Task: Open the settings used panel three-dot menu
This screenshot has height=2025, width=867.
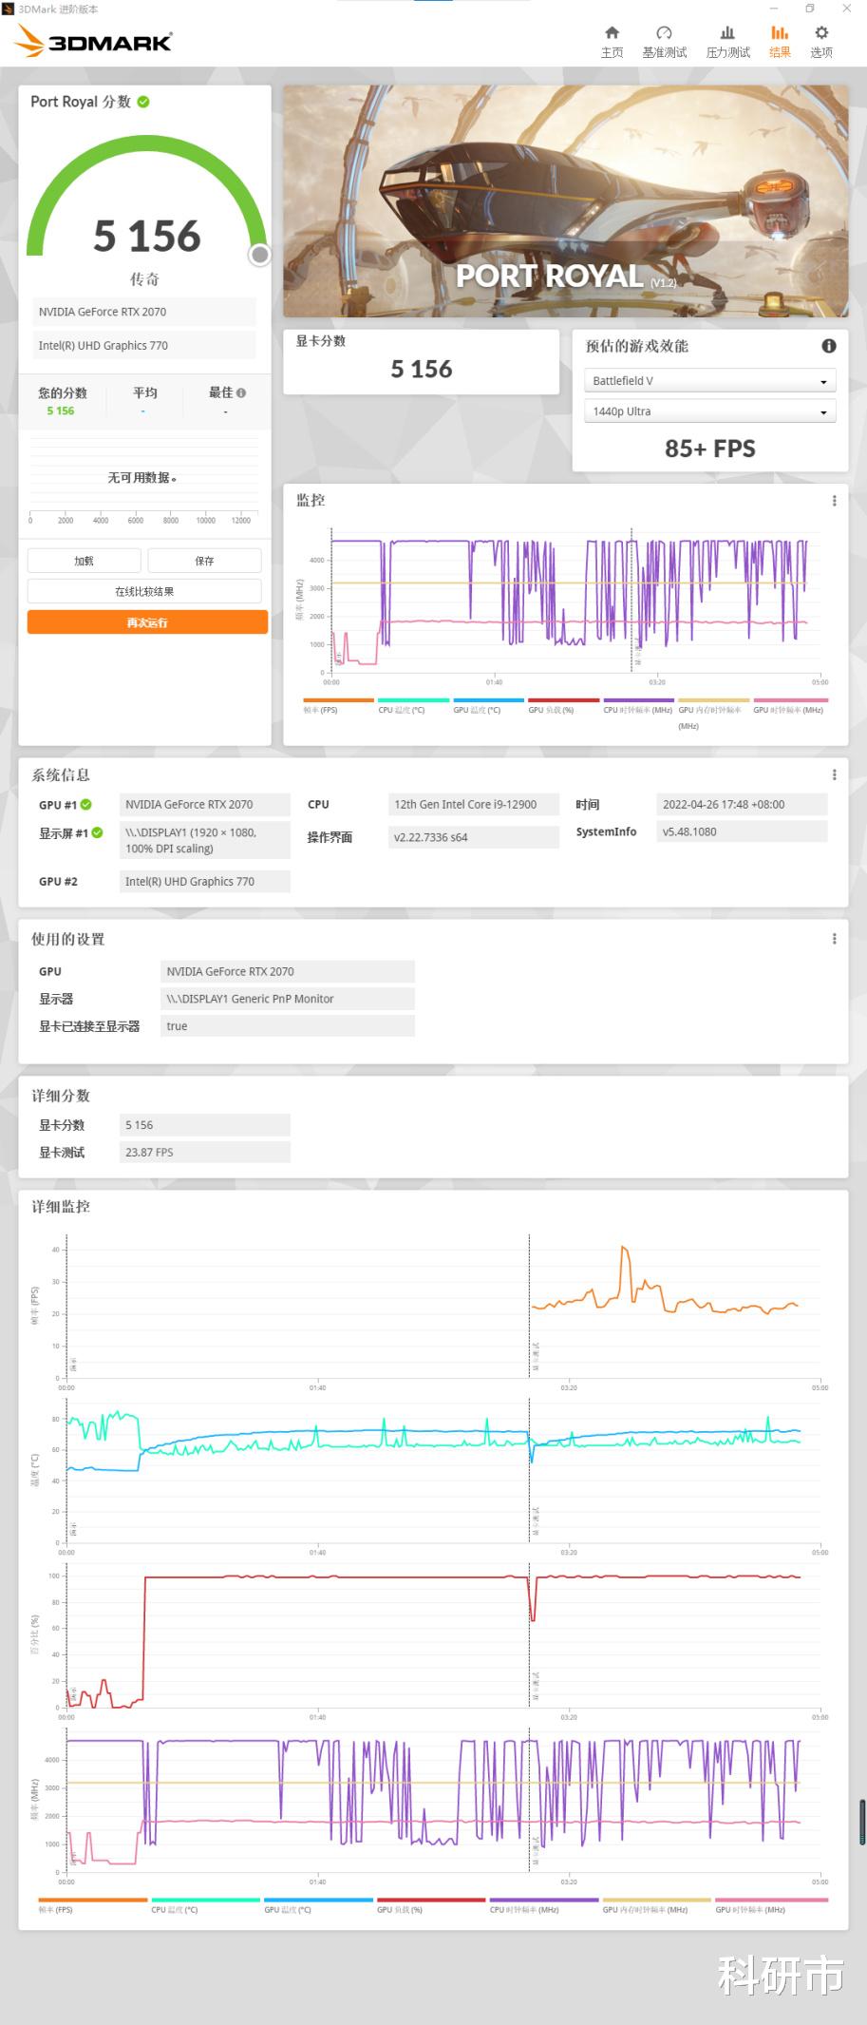Action: tap(835, 939)
